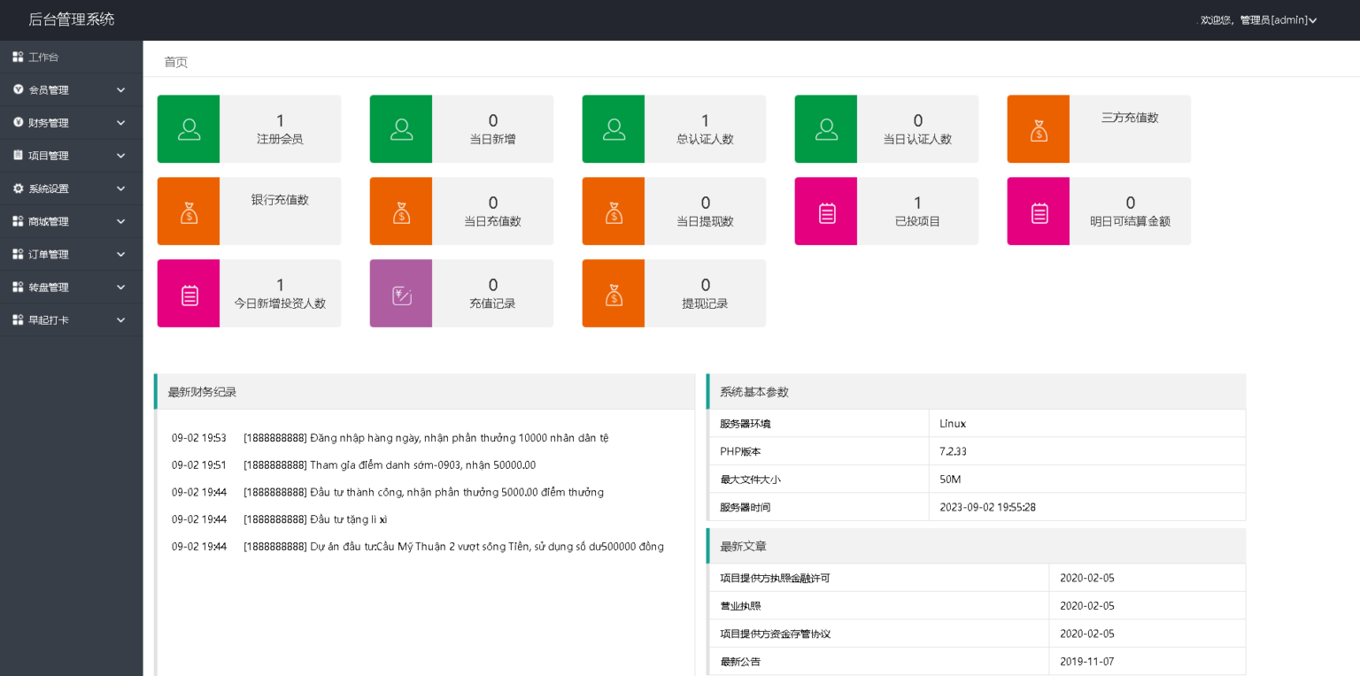1360x676 pixels.
Task: Click the money bag icon for 提现记录
Action: tap(614, 294)
